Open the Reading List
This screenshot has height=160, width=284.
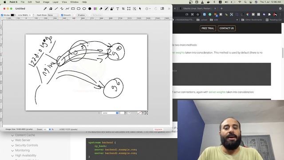273,20
